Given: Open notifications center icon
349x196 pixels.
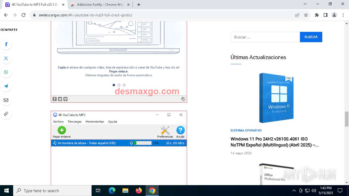Looking at the screenshot, I should click(x=340, y=191).
